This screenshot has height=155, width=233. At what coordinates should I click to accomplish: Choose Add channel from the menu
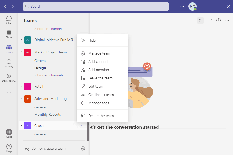tap(102, 61)
